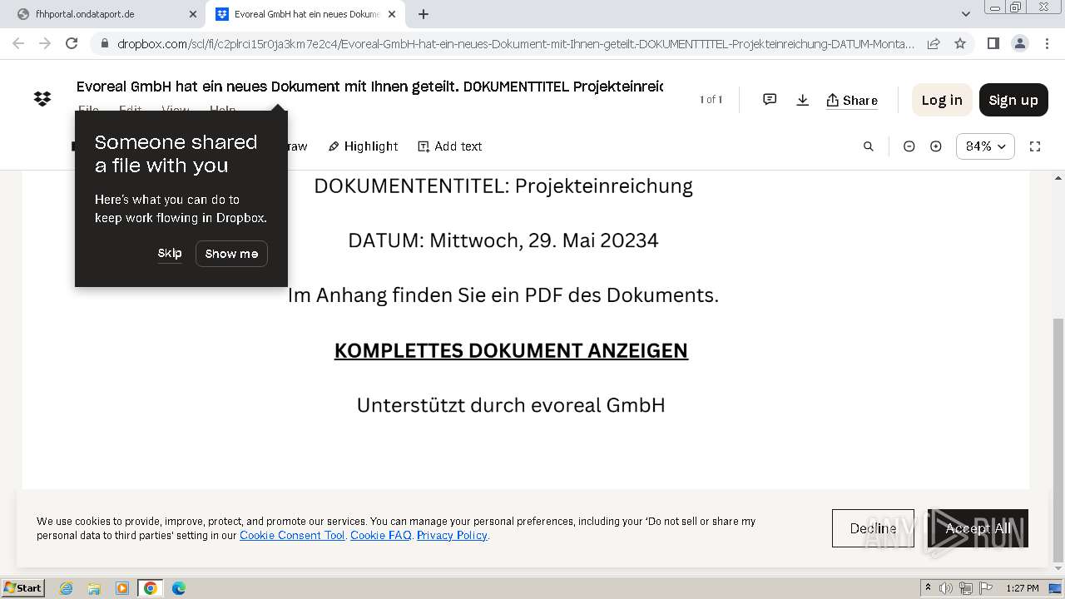Viewport: 1065px width, 599px height.
Task: Open the Cookie Consent Tool link
Action: [x=292, y=535]
